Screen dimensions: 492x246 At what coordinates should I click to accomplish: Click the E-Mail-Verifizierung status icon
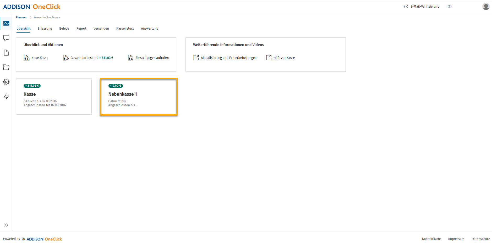406,7
